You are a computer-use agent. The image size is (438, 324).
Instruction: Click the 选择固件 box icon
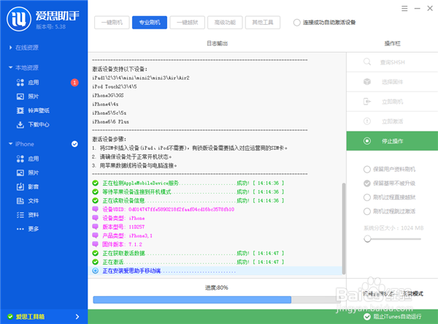coord(367,82)
